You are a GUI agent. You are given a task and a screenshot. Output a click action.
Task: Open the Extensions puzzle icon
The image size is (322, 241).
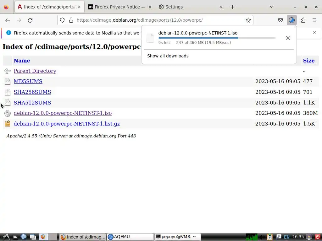[303, 20]
